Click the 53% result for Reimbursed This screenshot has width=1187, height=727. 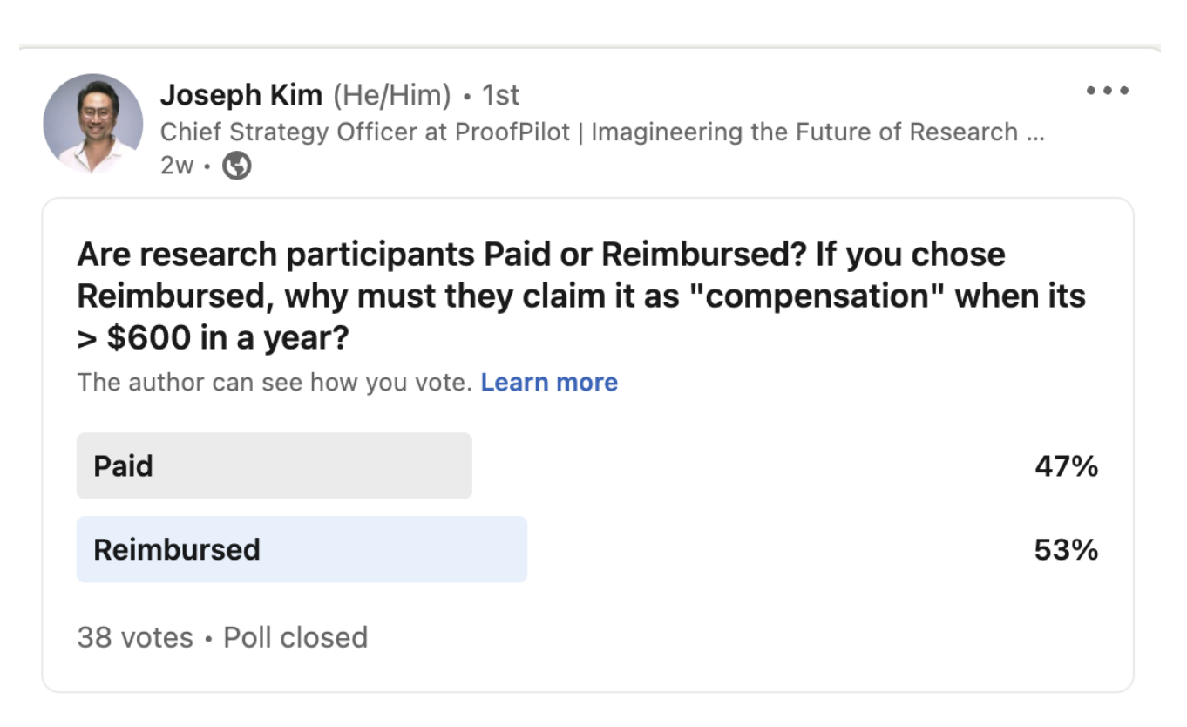[x=1066, y=549]
